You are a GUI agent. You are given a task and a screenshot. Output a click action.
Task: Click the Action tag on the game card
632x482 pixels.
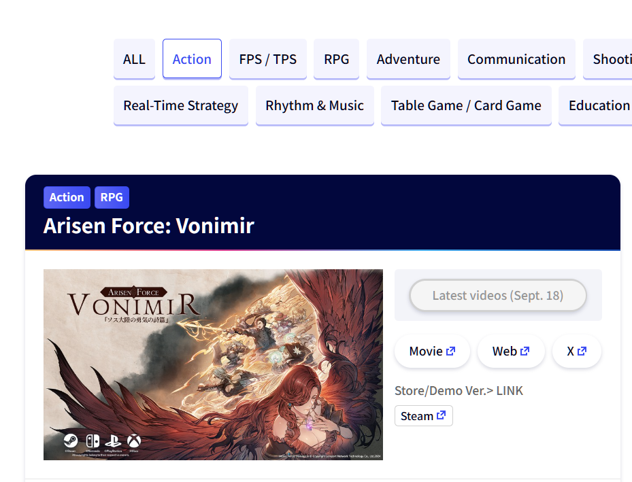pos(67,197)
